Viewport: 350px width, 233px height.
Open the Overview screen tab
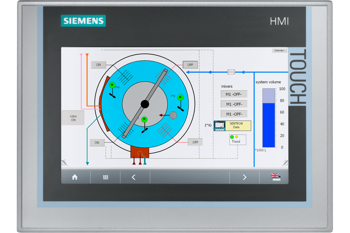point(279,50)
